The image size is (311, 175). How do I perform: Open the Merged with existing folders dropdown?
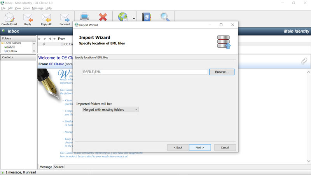(110, 110)
